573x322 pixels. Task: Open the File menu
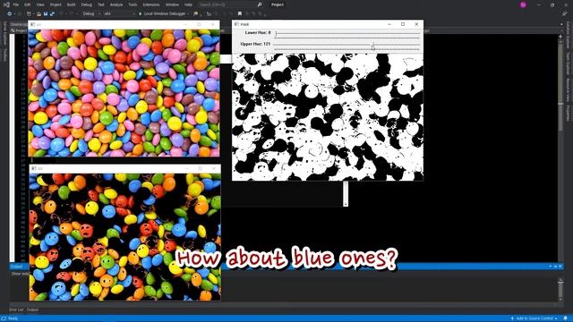(16, 4)
